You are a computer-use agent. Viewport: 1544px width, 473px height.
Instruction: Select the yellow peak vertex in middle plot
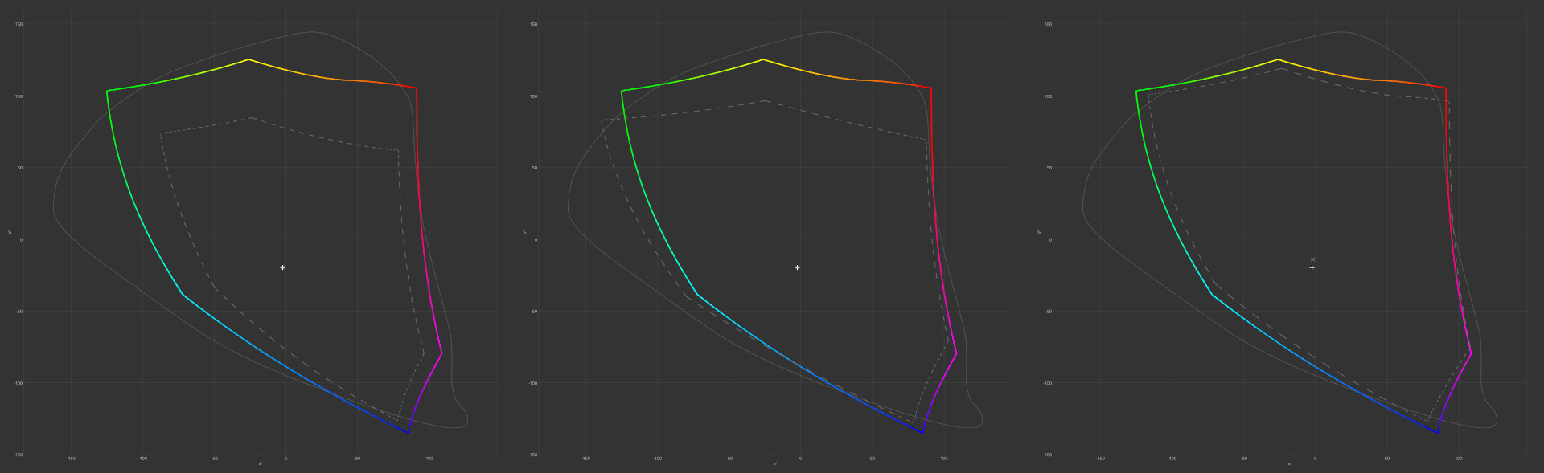[x=763, y=59]
